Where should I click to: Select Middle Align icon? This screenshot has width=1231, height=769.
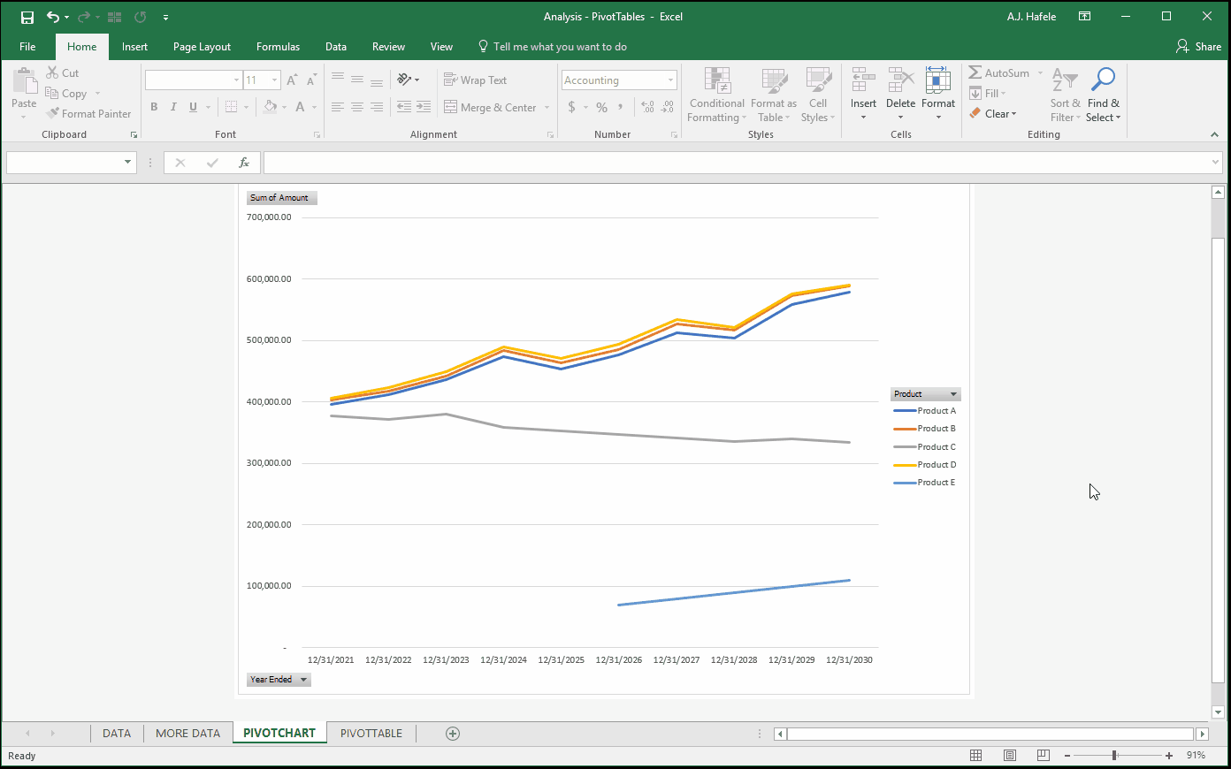coord(357,80)
